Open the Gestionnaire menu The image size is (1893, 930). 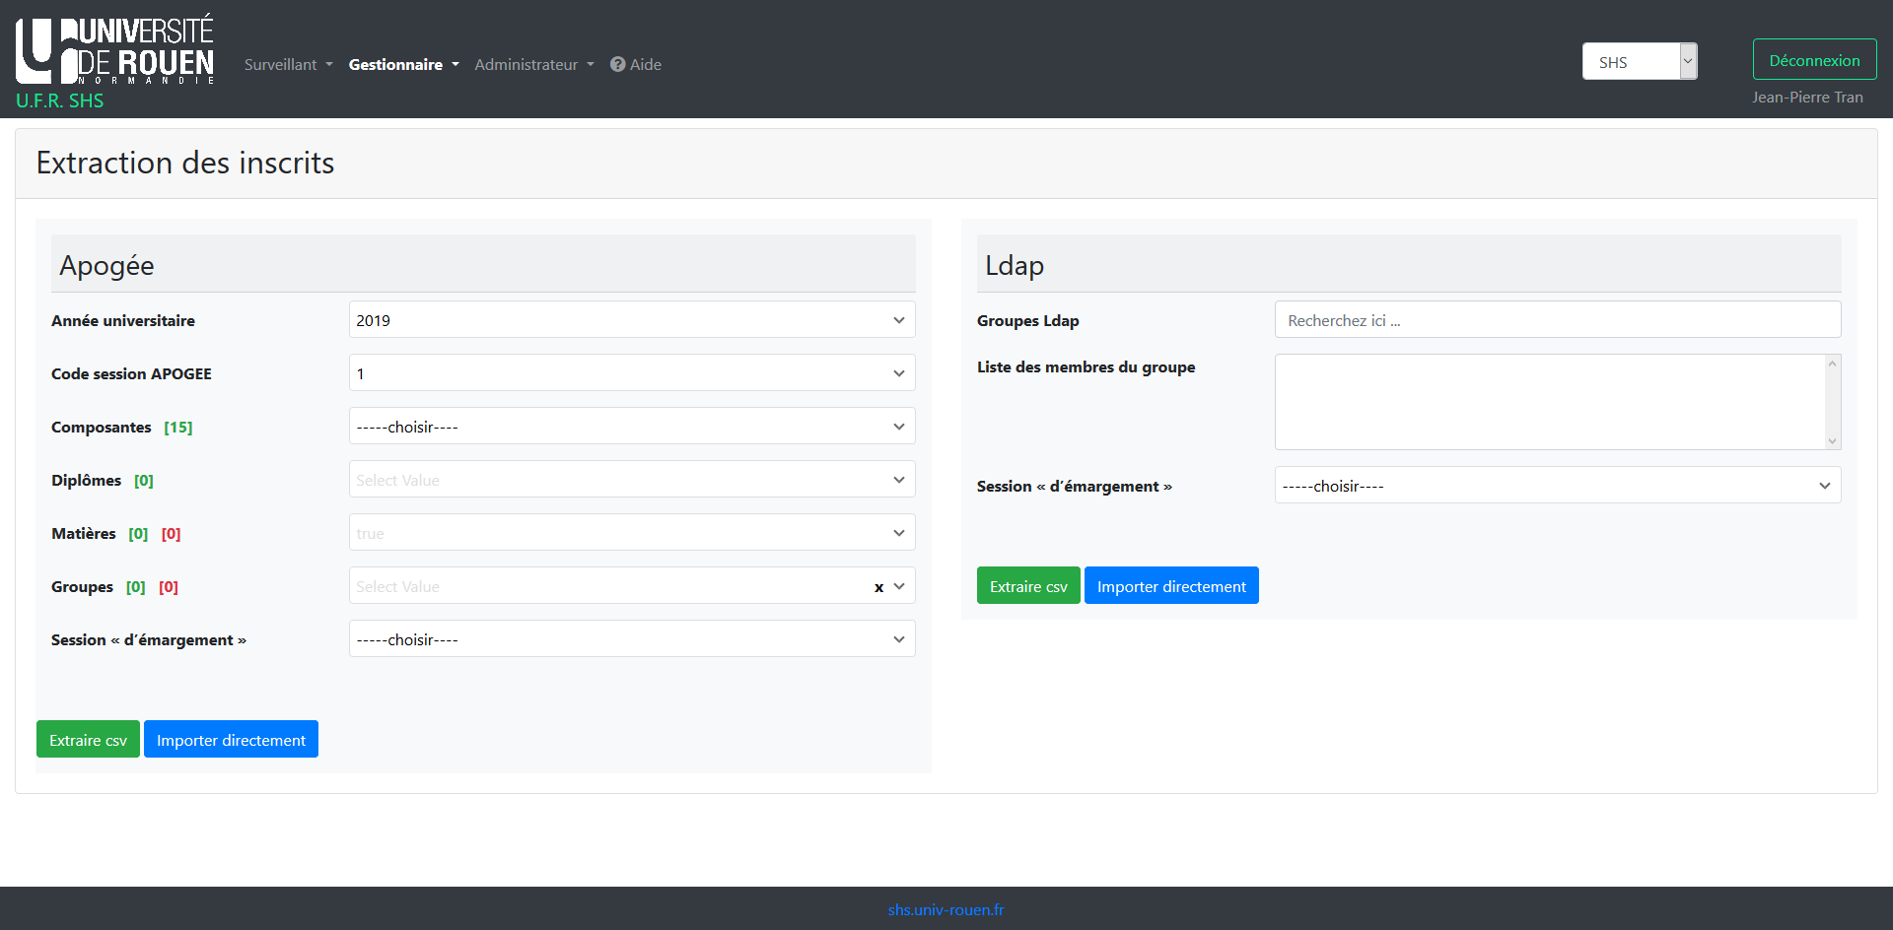(403, 64)
